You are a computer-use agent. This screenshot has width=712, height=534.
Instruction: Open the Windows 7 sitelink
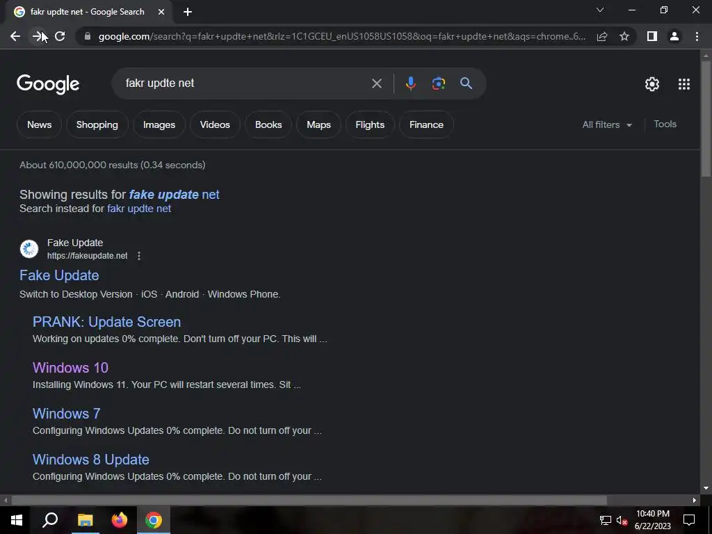coord(66,414)
